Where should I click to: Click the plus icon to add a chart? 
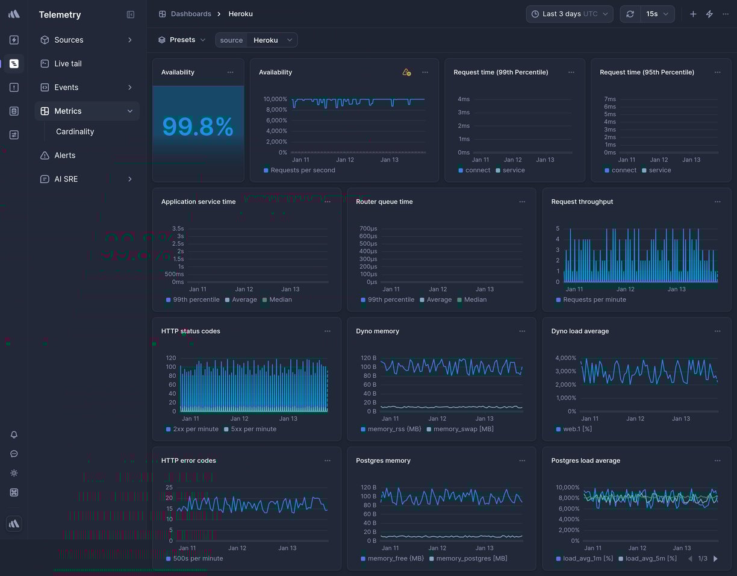pyautogui.click(x=692, y=13)
